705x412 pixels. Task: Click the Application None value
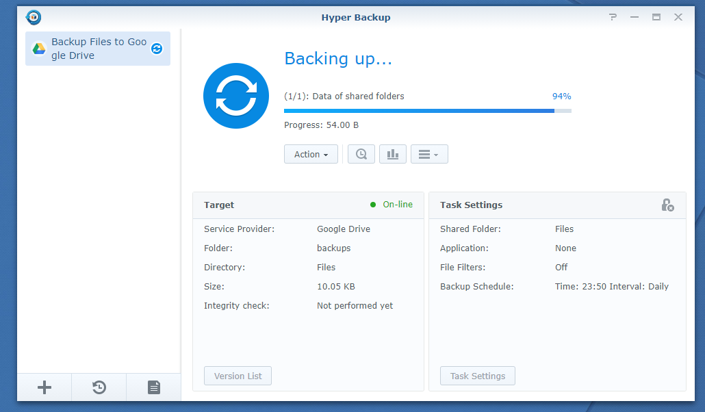[x=565, y=248]
